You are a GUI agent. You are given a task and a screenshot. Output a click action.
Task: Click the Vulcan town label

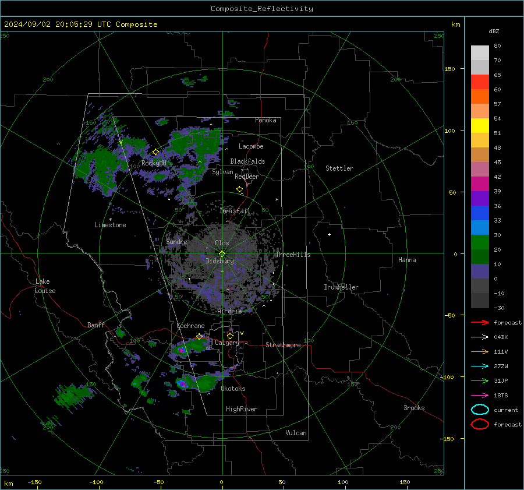pyautogui.click(x=296, y=433)
